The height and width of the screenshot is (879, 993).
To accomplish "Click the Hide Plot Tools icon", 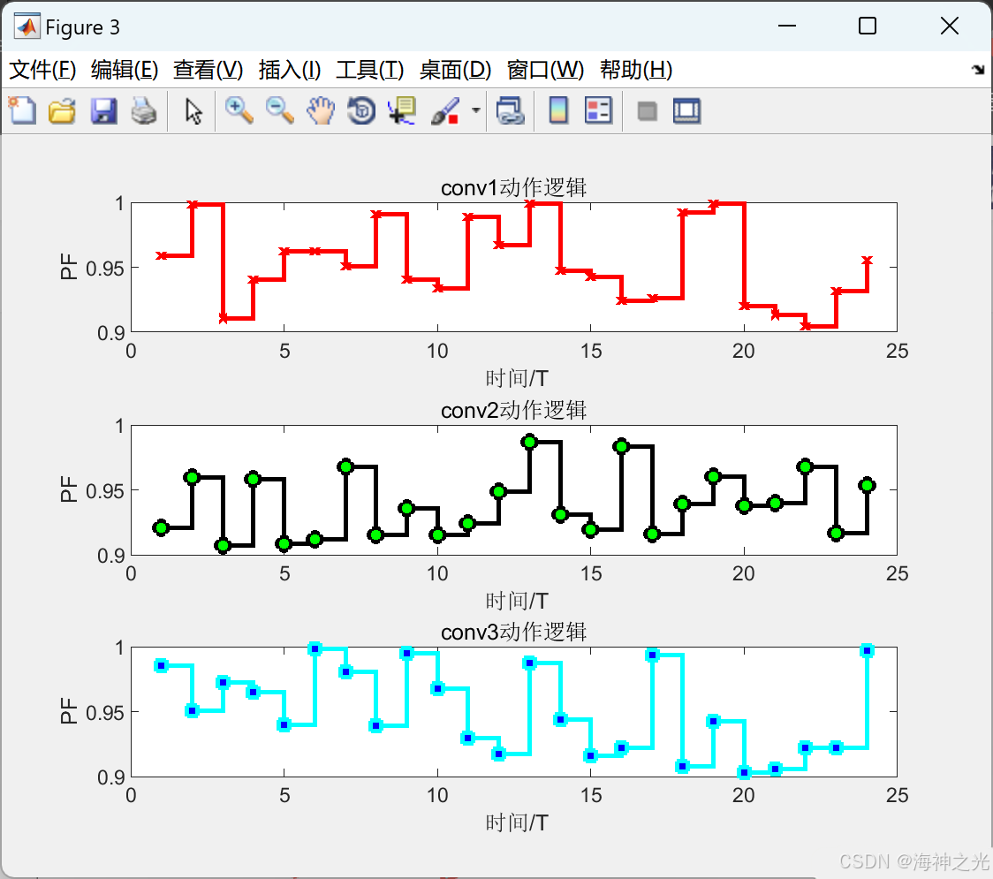I will pyautogui.click(x=647, y=111).
